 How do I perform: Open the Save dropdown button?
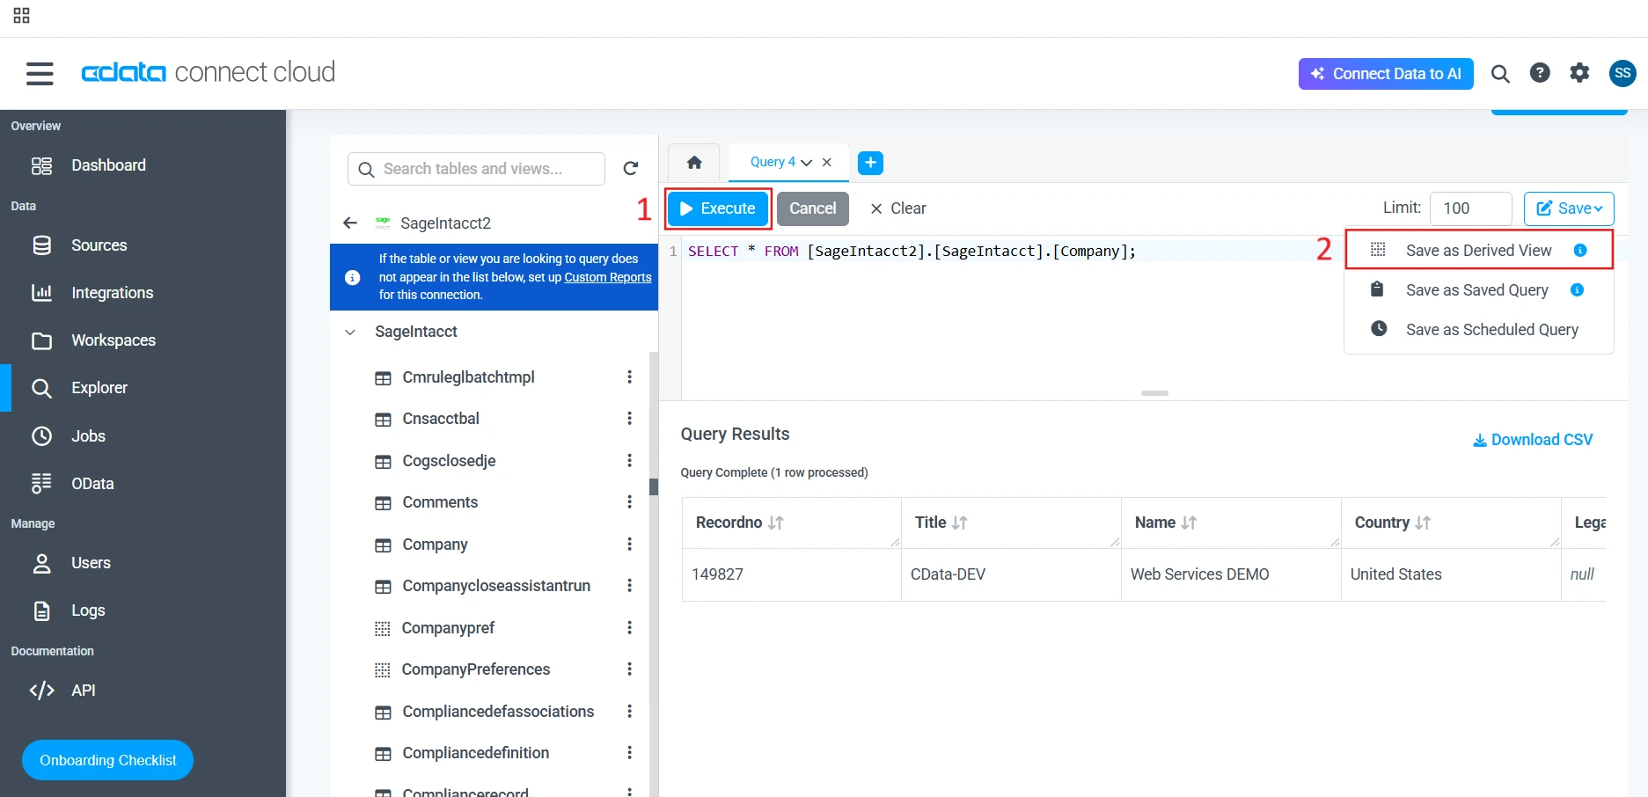click(x=1569, y=208)
